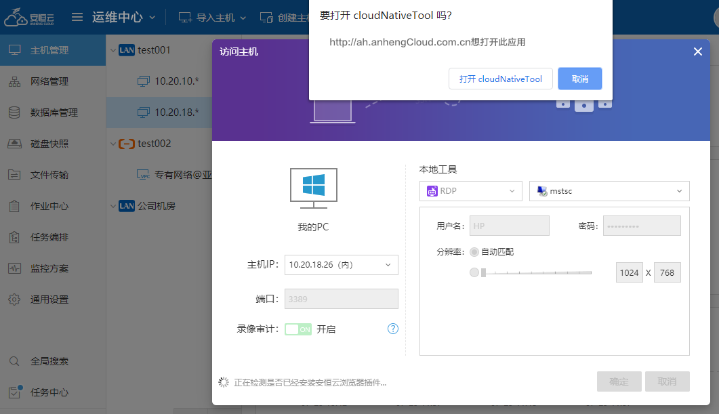The height and width of the screenshot is (414, 719).
Task: Click the resolution width 1024 field
Action: [629, 272]
